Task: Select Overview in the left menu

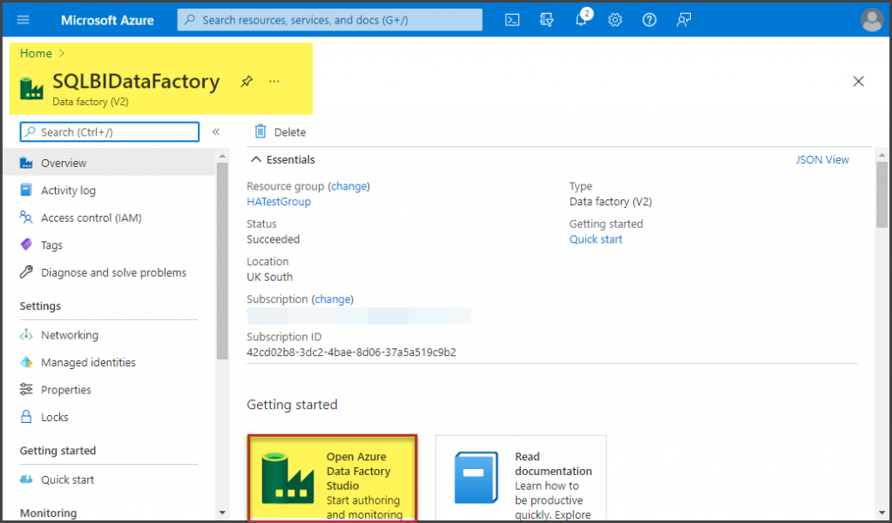Action: coord(109,163)
